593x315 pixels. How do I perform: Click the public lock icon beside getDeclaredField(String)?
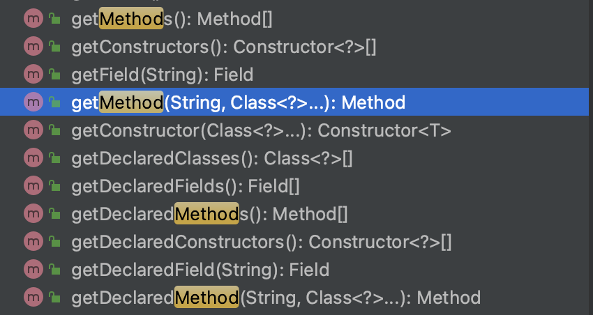(54, 270)
